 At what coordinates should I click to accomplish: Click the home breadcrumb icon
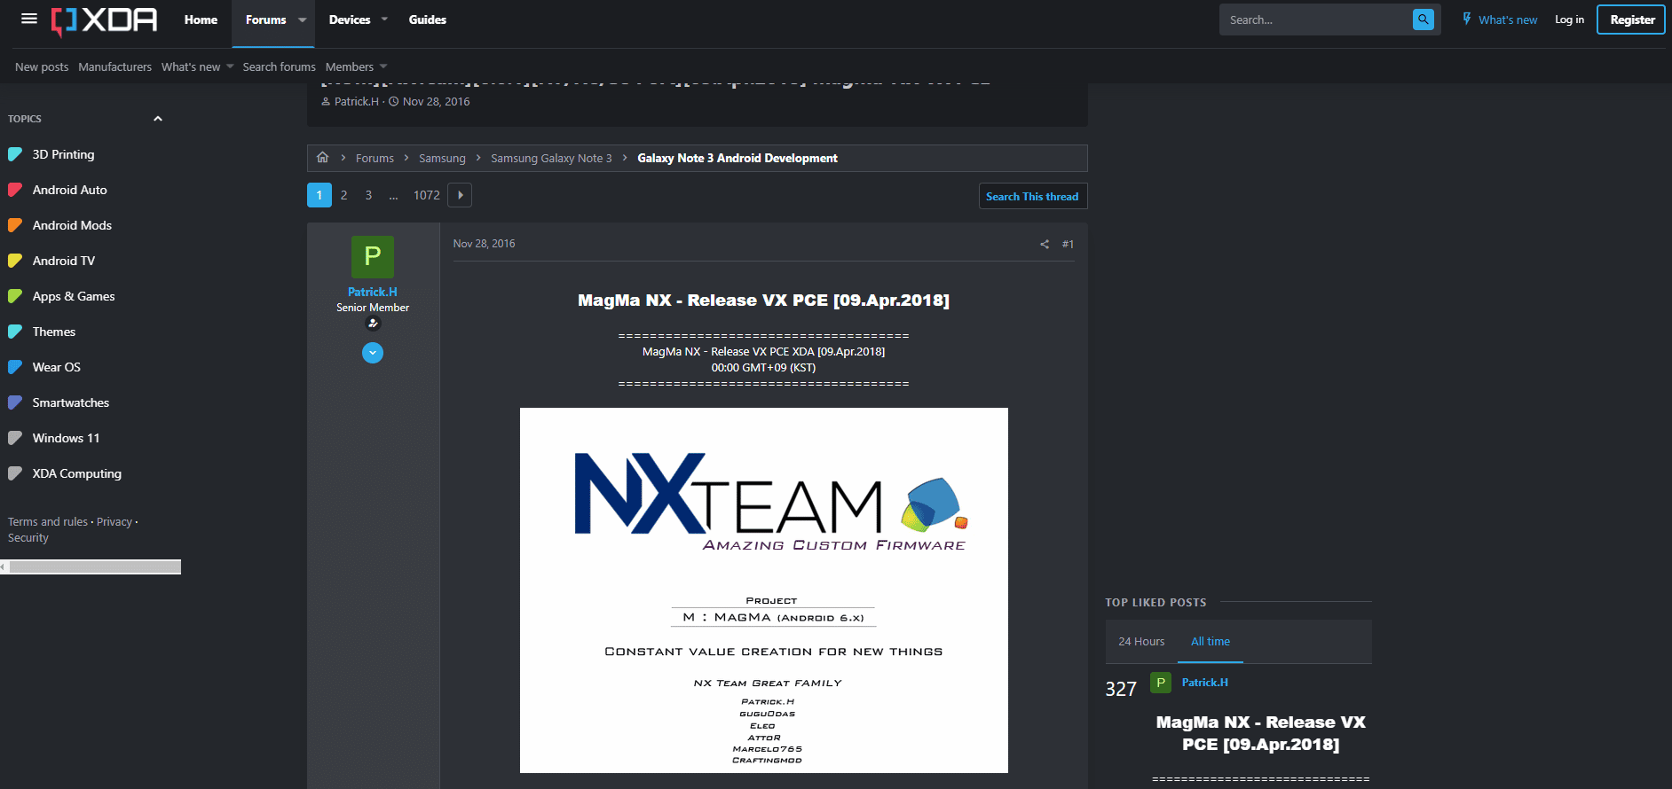(x=323, y=158)
